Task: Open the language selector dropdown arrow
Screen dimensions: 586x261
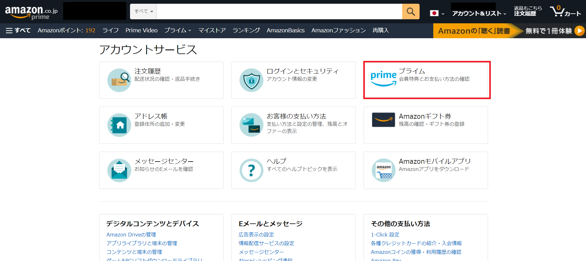Action: click(443, 14)
